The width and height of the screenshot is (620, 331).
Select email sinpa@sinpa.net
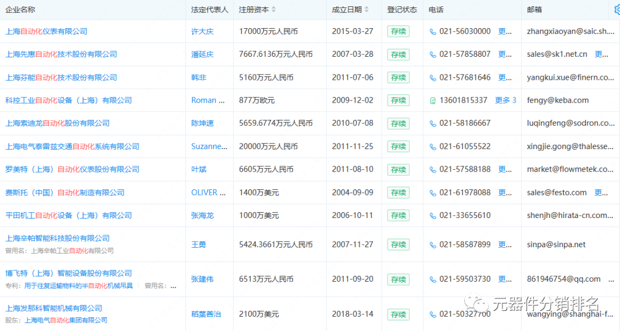click(x=556, y=244)
